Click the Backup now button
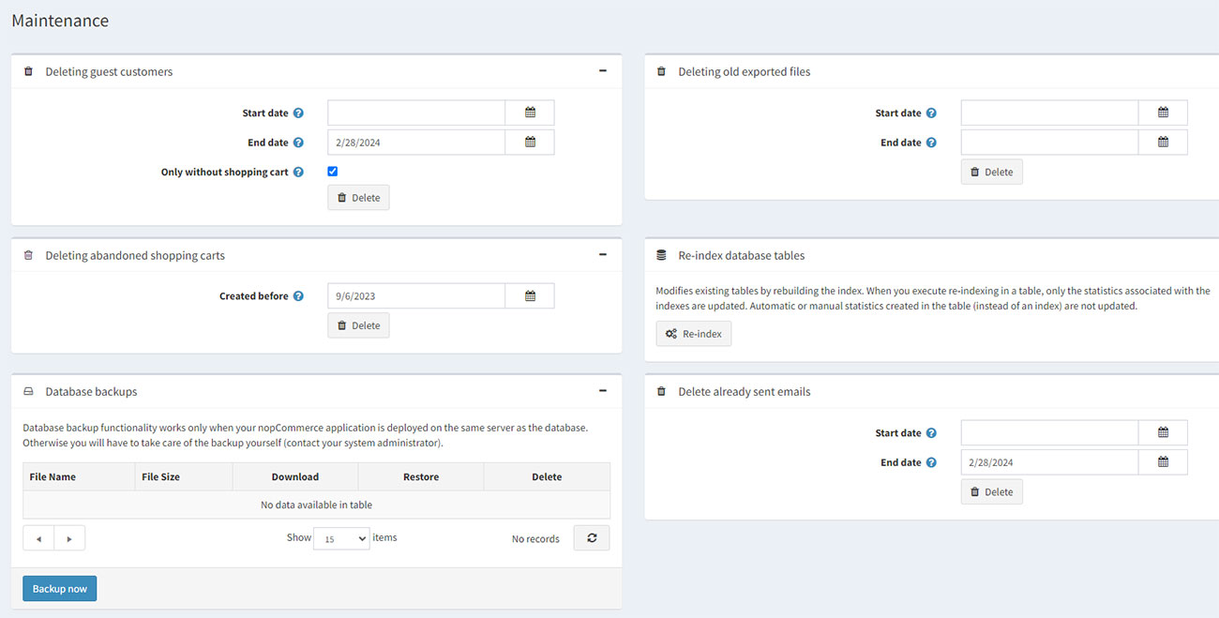The image size is (1219, 618). coord(59,588)
